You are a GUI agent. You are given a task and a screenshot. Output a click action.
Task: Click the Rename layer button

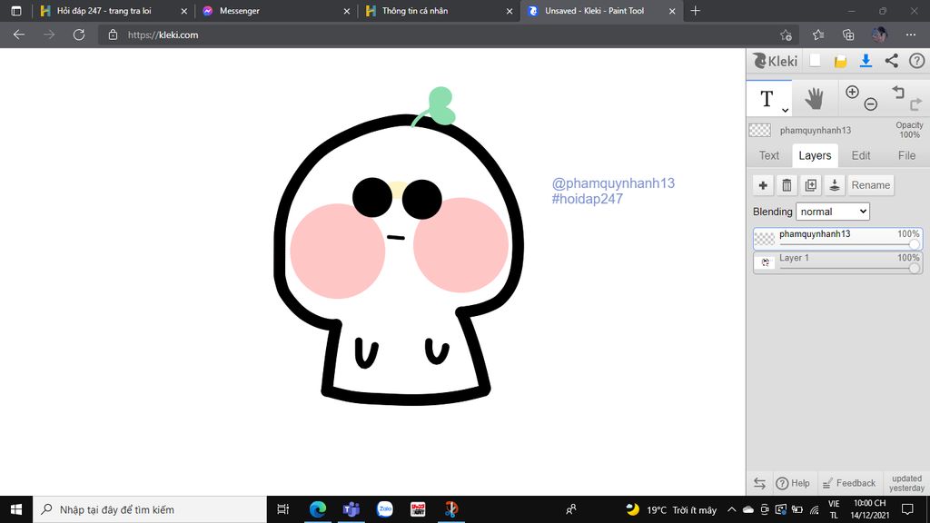click(871, 185)
